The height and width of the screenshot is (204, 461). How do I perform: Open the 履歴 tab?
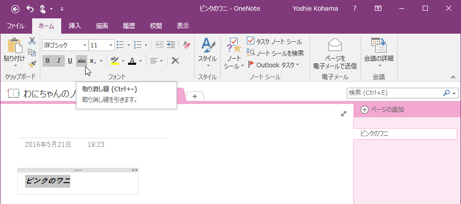click(129, 26)
